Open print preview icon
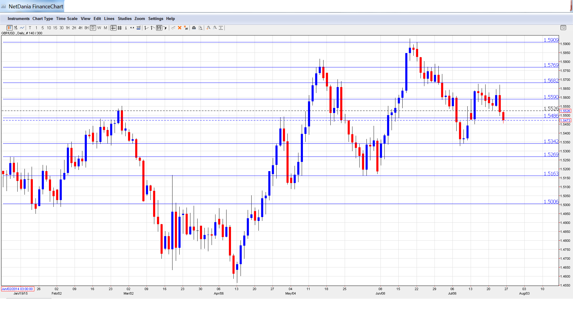The height and width of the screenshot is (322, 573). (x=201, y=28)
